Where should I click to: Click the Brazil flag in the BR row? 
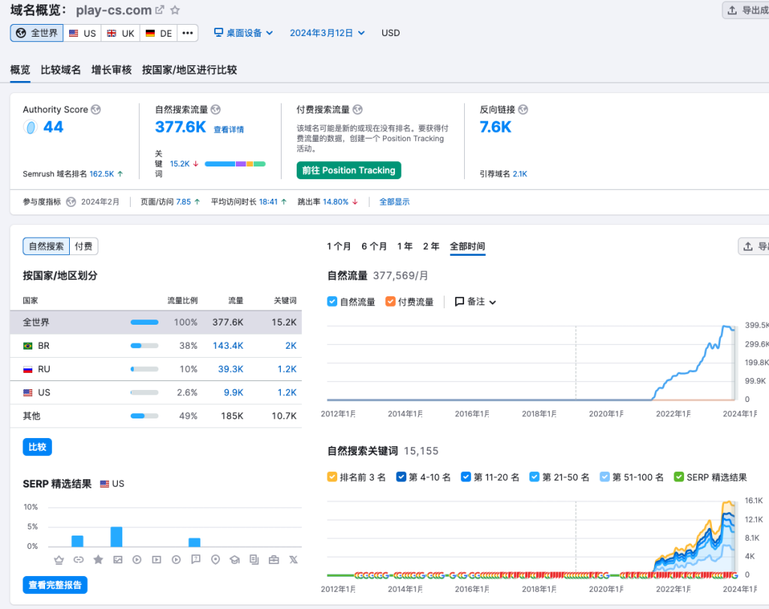pos(28,346)
